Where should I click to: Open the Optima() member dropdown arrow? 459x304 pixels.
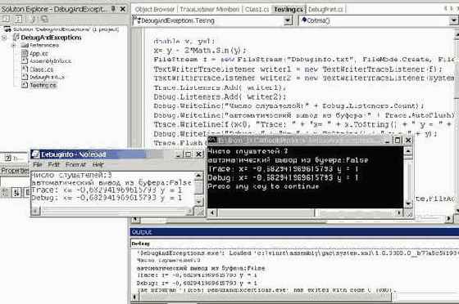[453, 20]
